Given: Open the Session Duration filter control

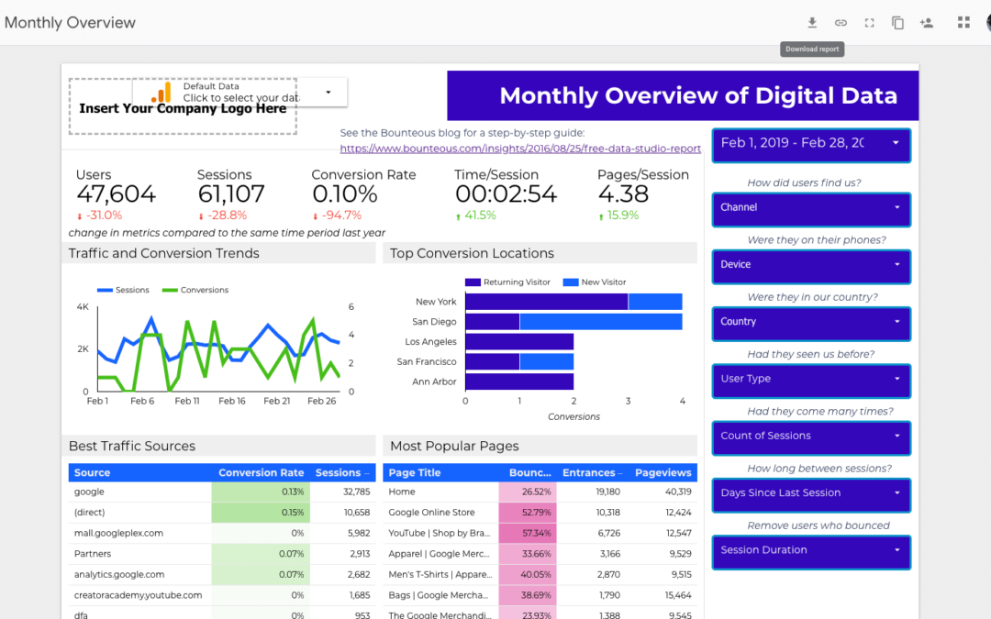Looking at the screenshot, I should pos(811,550).
